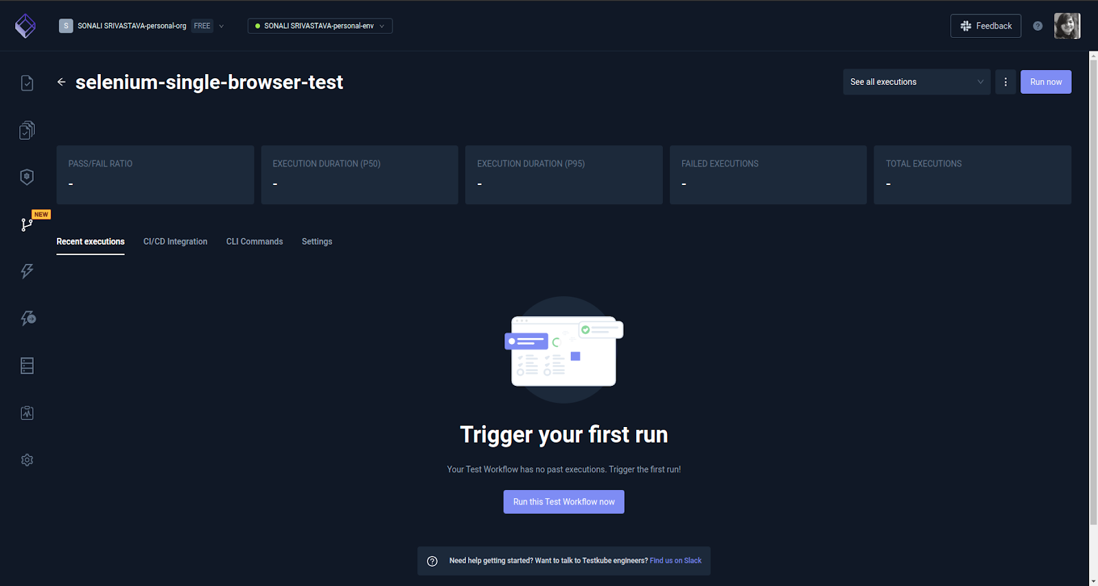Click the Testkube logo icon

pos(25,26)
